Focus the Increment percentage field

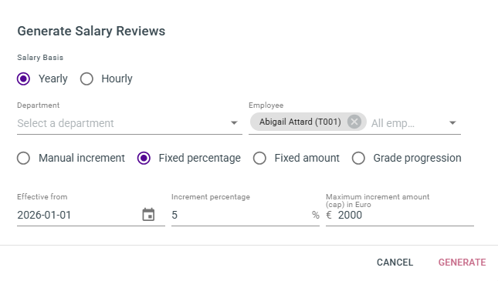pyautogui.click(x=240, y=215)
